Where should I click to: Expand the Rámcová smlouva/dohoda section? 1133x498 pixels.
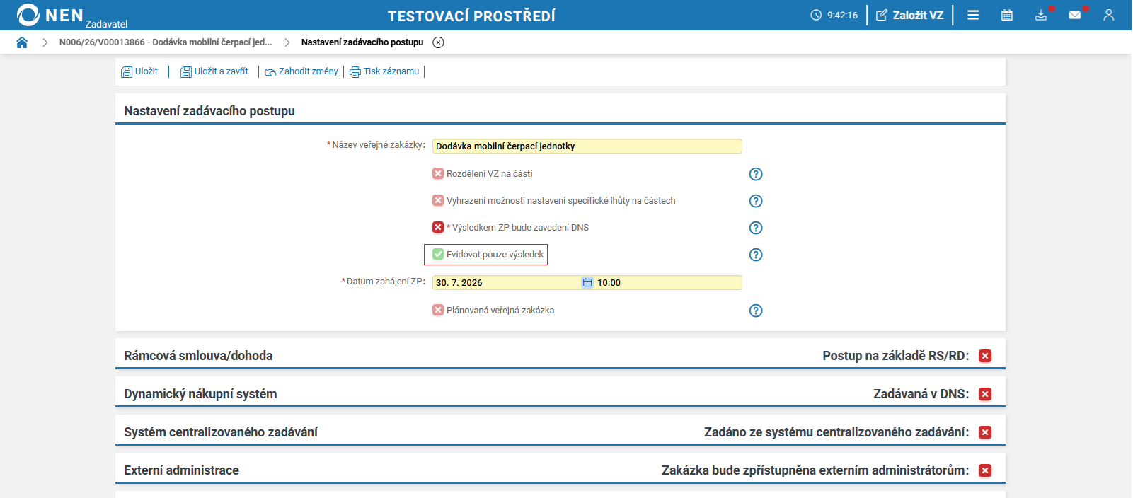198,356
